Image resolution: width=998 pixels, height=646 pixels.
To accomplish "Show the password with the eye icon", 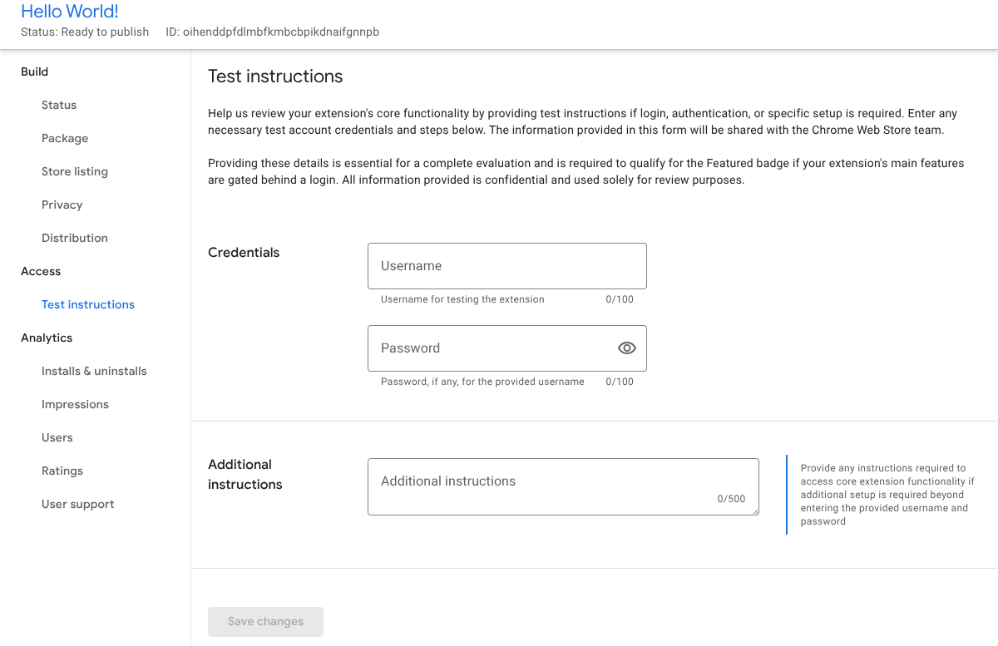I will (x=626, y=348).
